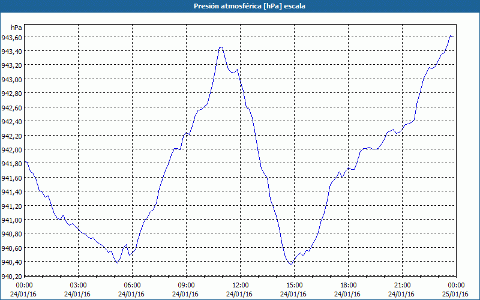Select the 942,00 y-axis value
This screenshot has height=300, width=480.
pyautogui.click(x=11, y=149)
